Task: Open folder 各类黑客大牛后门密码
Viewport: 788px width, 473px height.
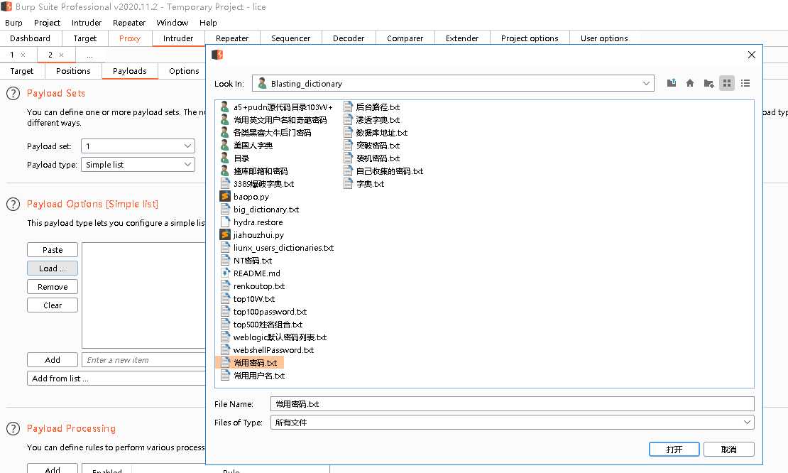Action: tap(266, 133)
